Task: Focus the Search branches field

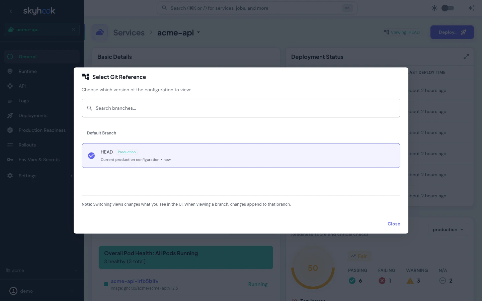Action: tap(241, 108)
